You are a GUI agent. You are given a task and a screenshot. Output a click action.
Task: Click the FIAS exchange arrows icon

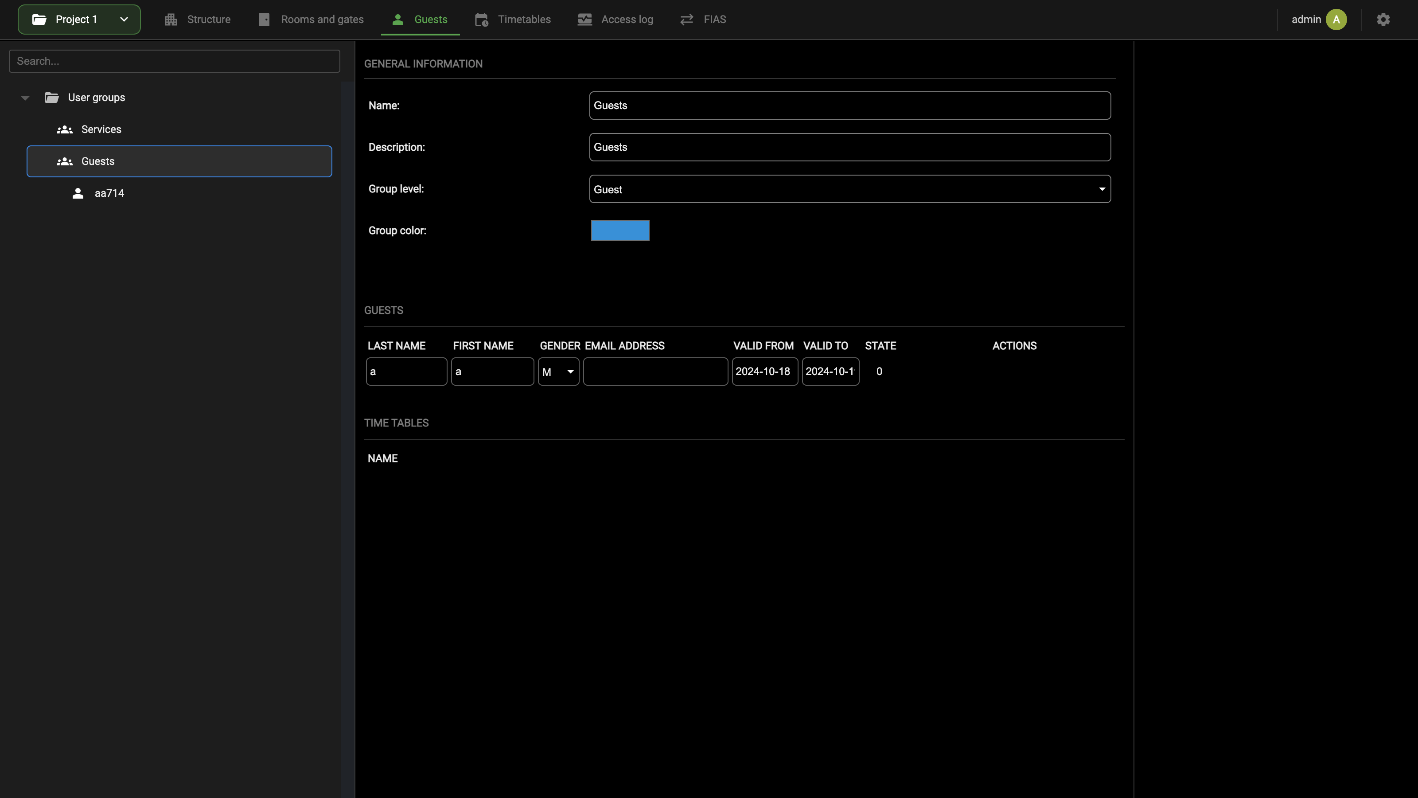(686, 20)
